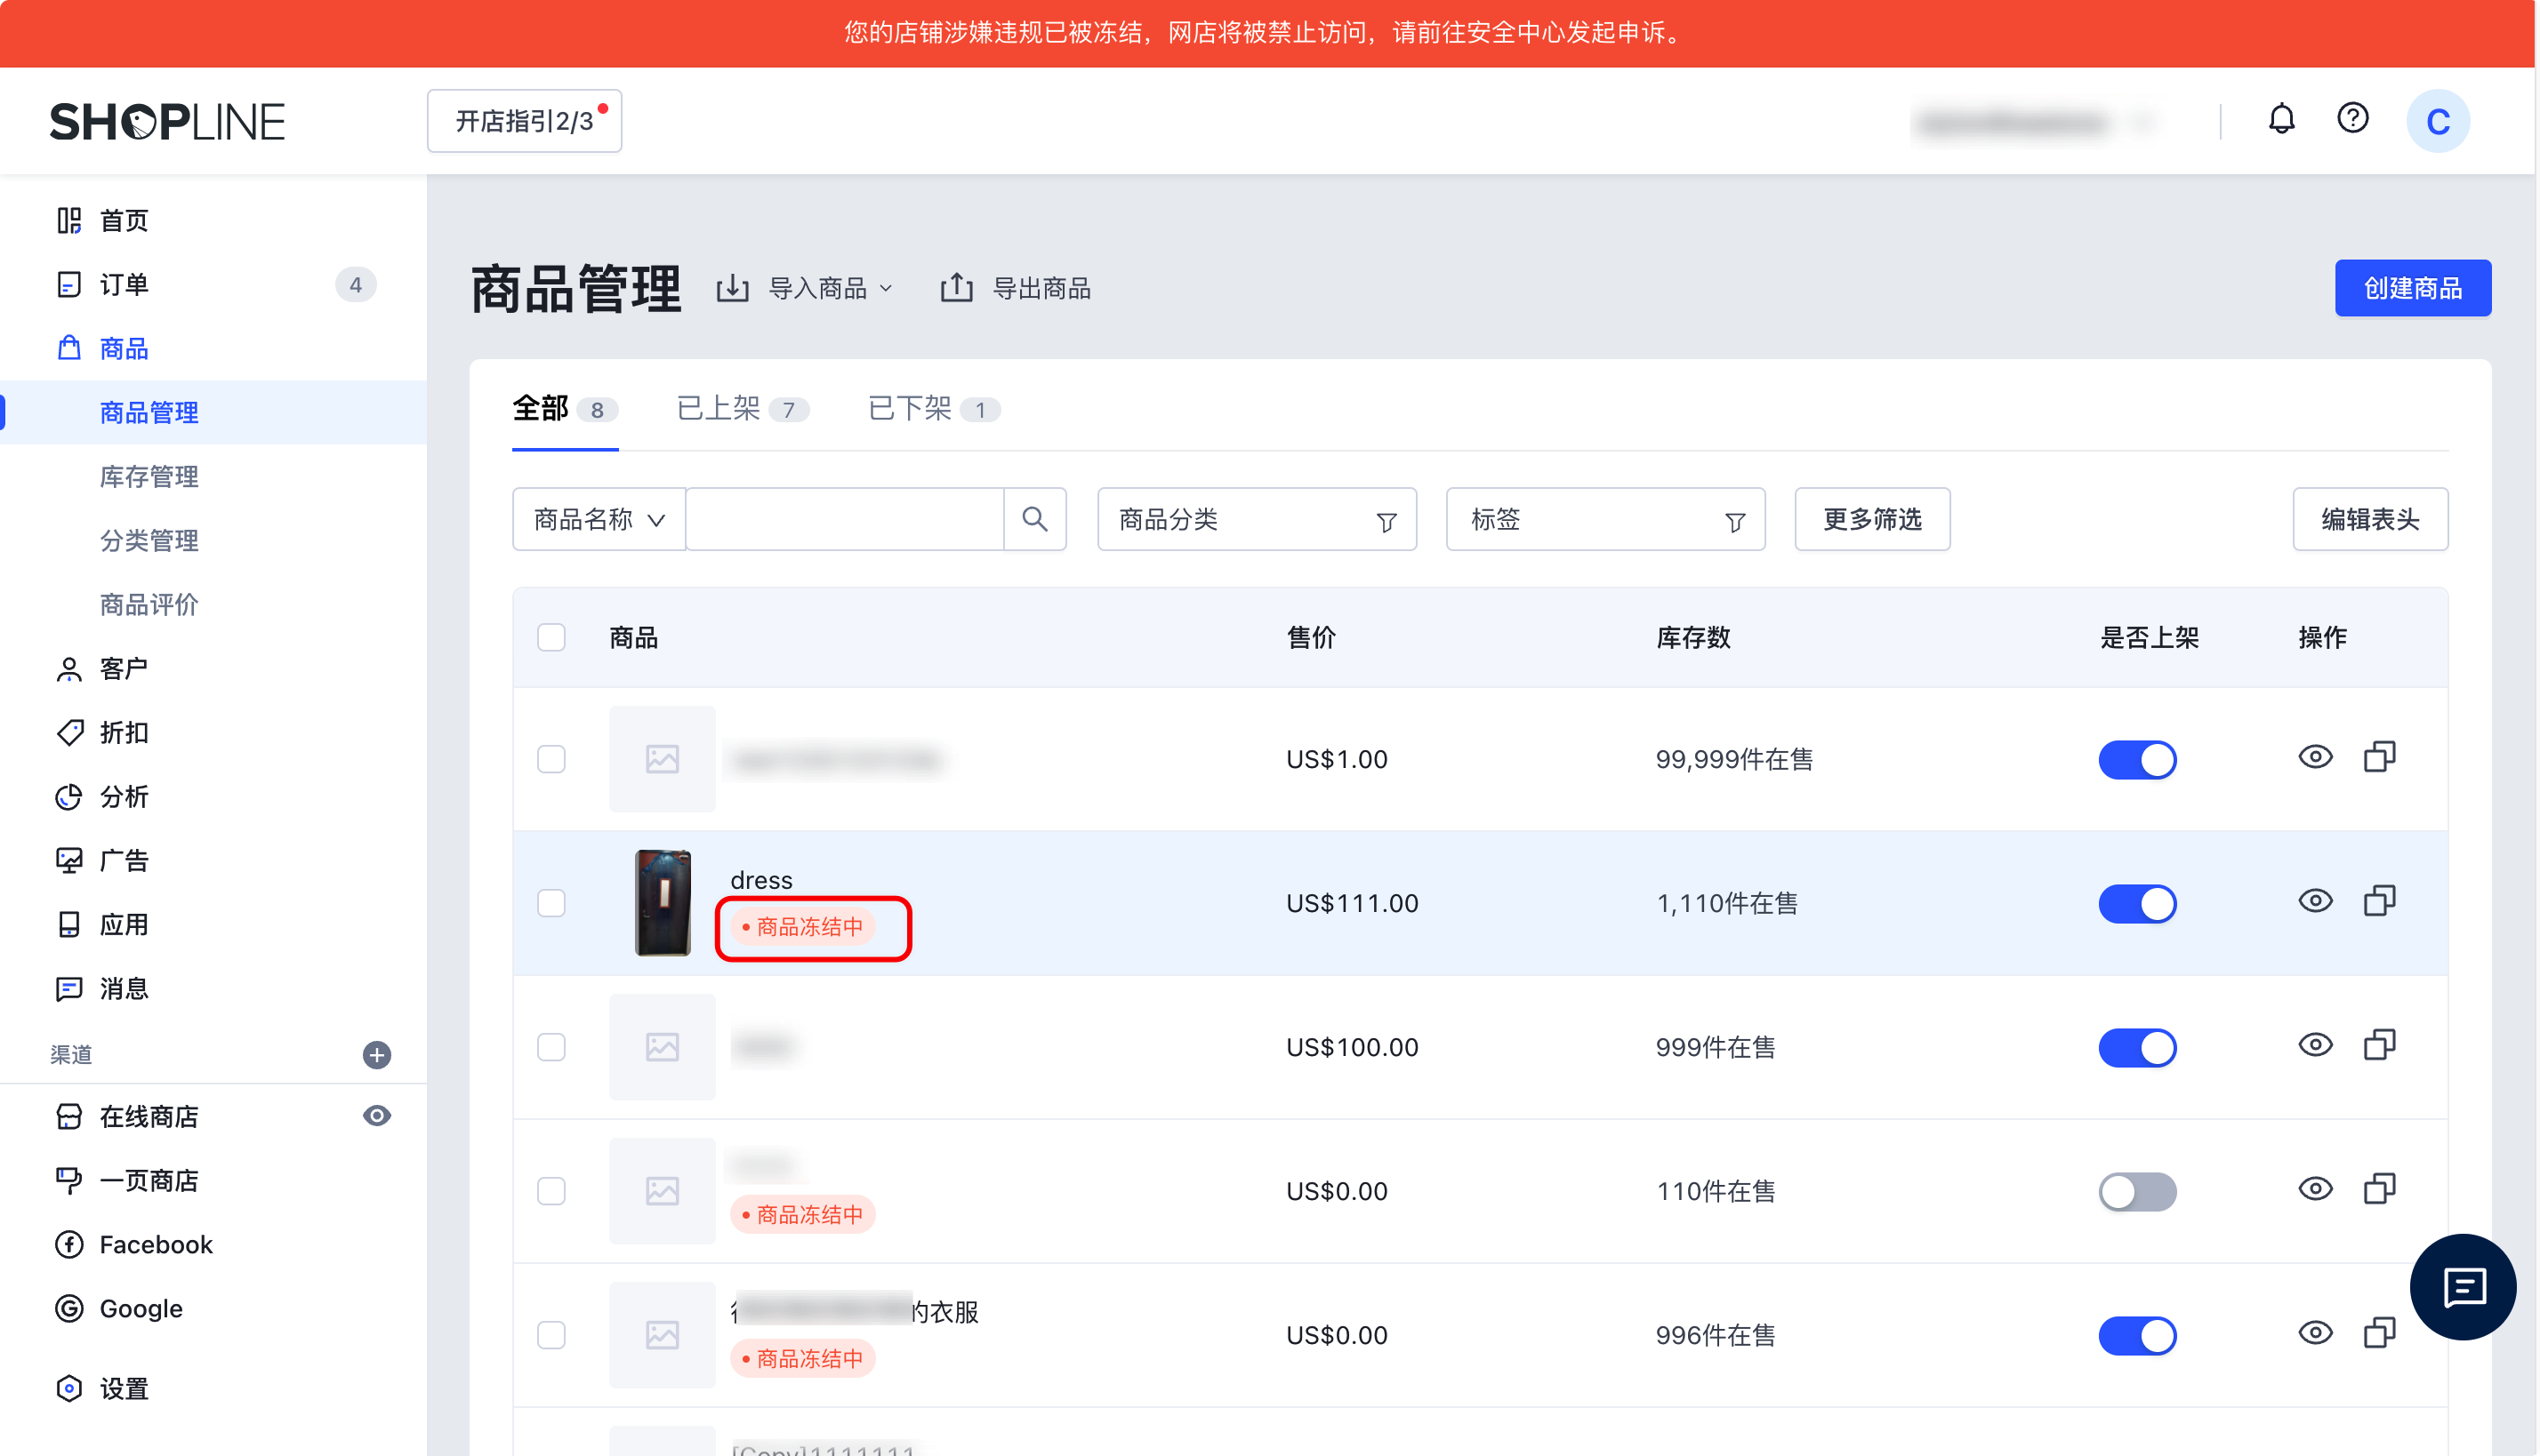This screenshot has width=2540, height=1456.
Task: Preview the 110件在售 product
Action: 2315,1190
